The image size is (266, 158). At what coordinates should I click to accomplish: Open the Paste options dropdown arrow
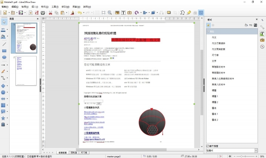[66, 13]
